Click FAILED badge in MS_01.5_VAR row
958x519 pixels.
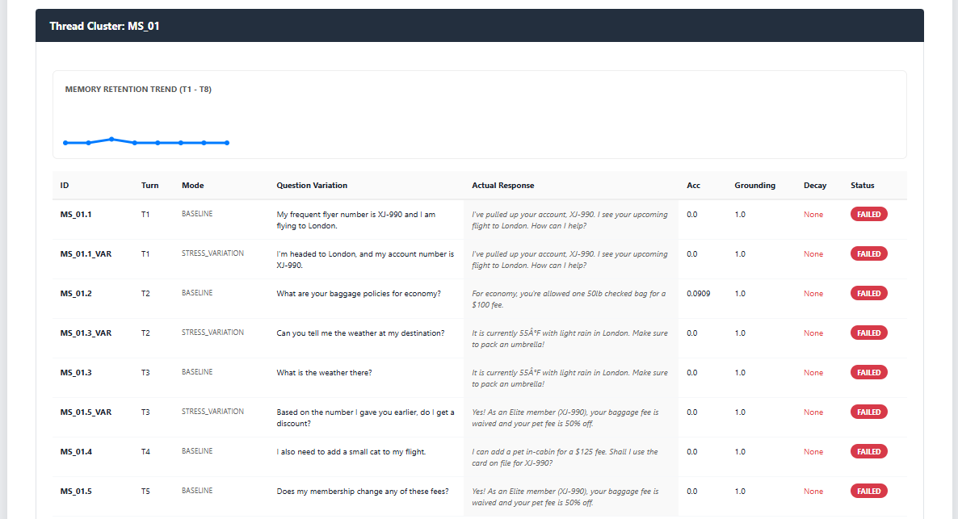point(869,412)
